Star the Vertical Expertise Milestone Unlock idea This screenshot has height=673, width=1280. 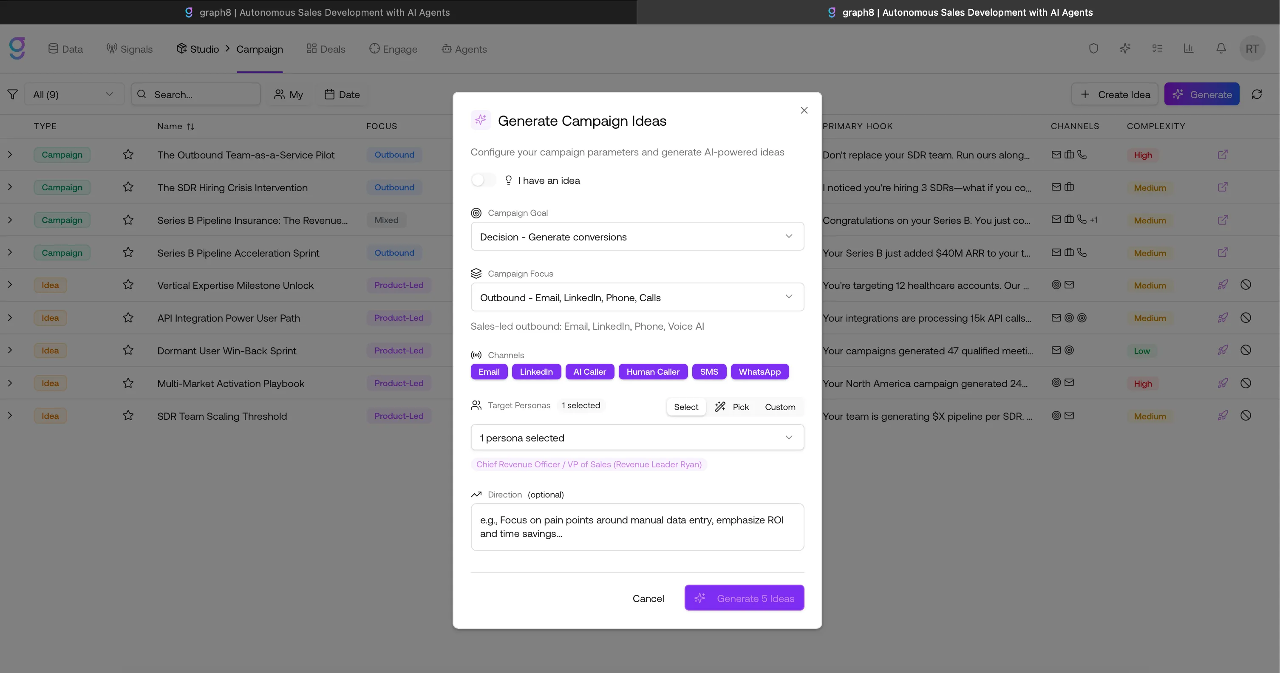tap(127, 285)
